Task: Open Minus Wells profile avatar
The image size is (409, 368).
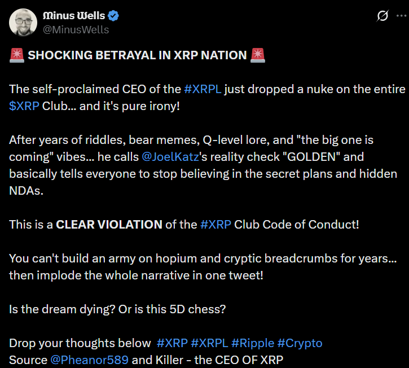Action: point(23,22)
